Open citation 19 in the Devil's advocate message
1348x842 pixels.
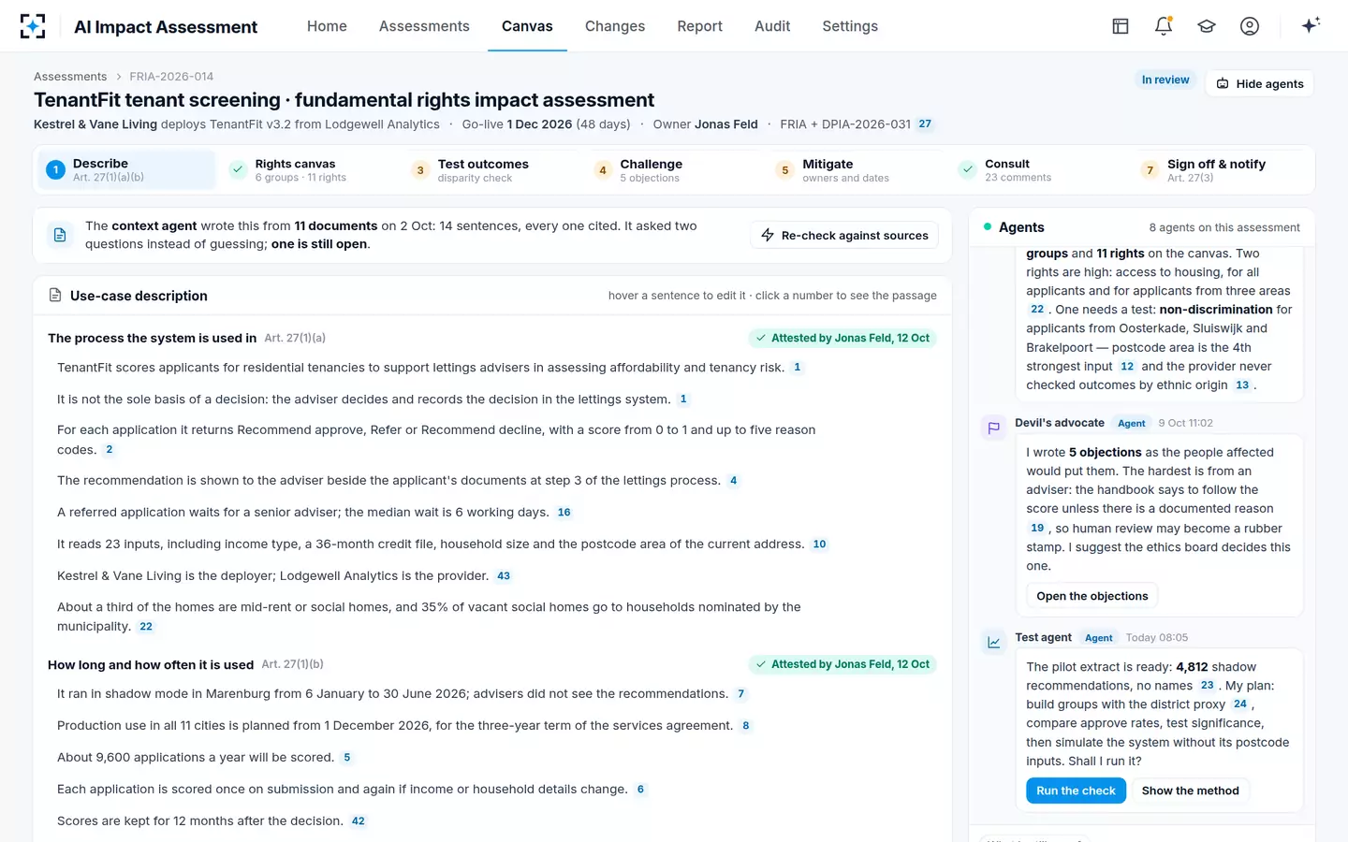pos(1037,529)
